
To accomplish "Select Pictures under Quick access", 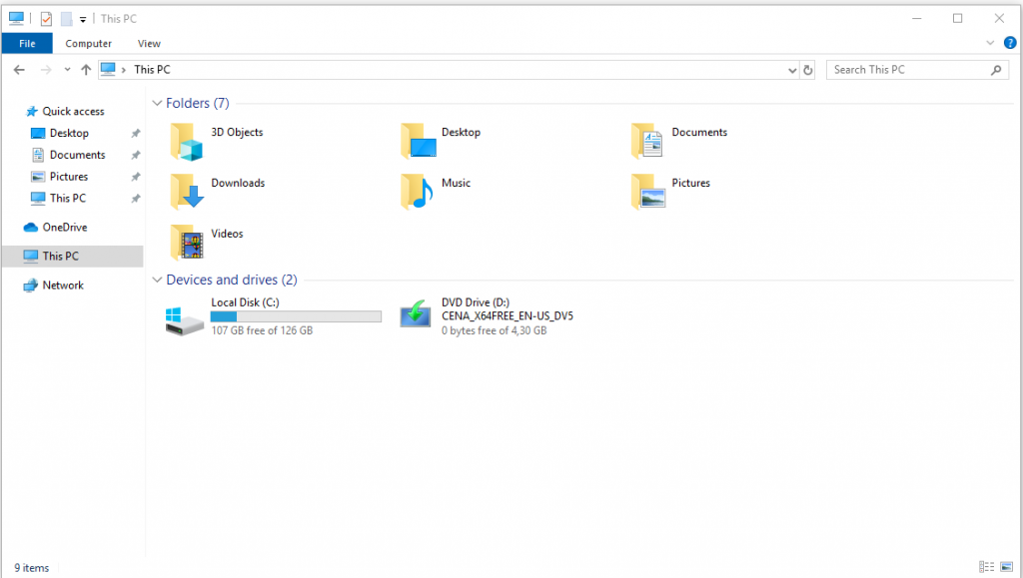I will (x=69, y=177).
